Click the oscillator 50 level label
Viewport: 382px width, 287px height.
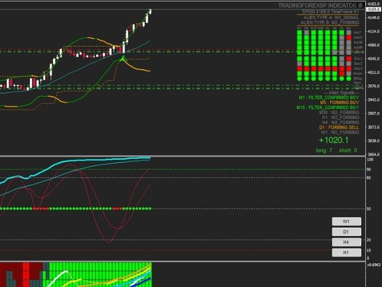(369, 209)
